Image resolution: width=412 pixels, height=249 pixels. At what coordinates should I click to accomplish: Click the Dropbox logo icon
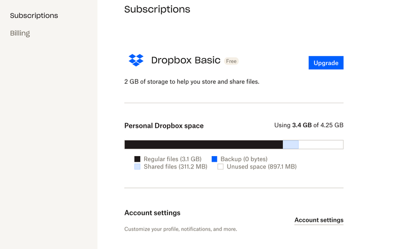(136, 60)
